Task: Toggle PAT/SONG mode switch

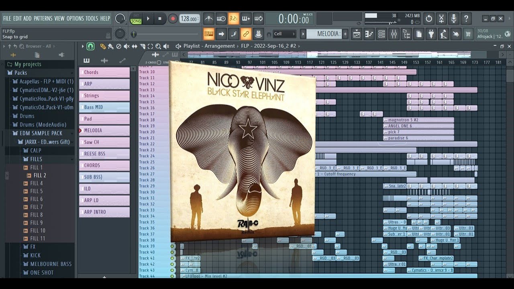Action: (136, 19)
